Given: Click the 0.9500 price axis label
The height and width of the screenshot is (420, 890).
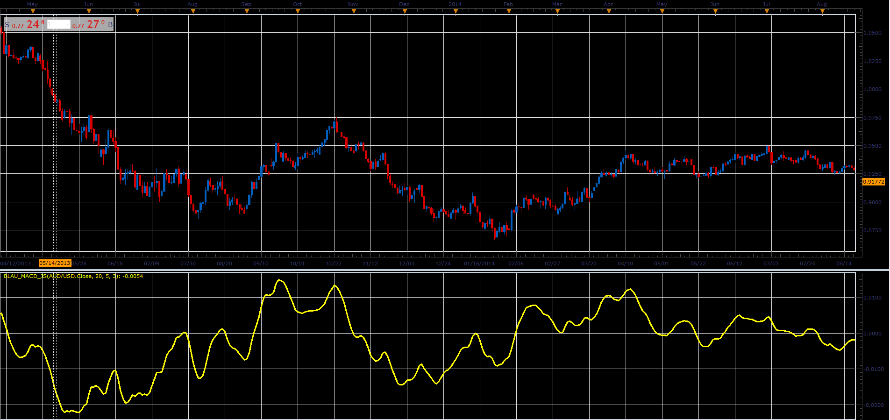Looking at the screenshot, I should point(873,146).
